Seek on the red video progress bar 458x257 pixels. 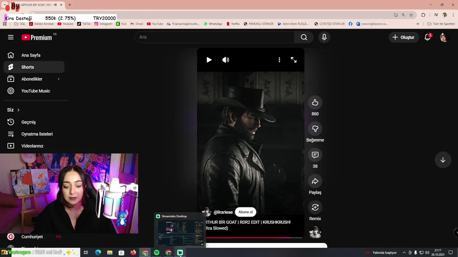pos(254,237)
